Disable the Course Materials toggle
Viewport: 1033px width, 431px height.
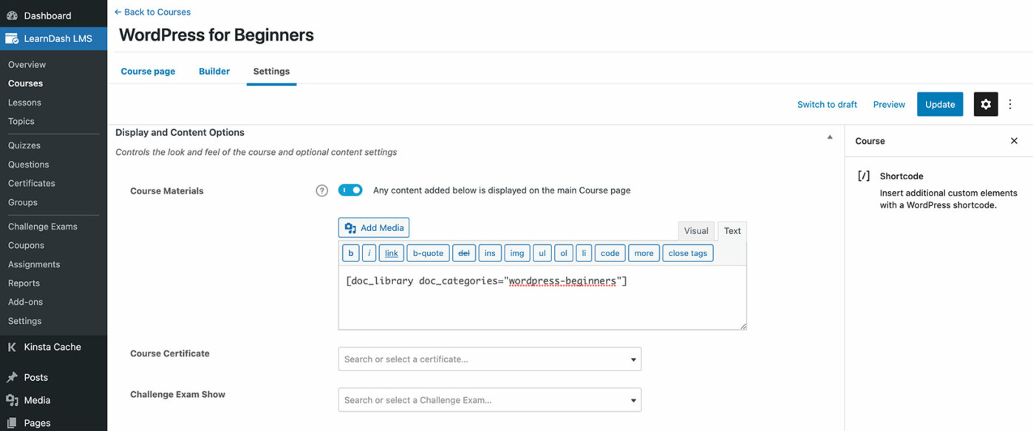(x=350, y=190)
